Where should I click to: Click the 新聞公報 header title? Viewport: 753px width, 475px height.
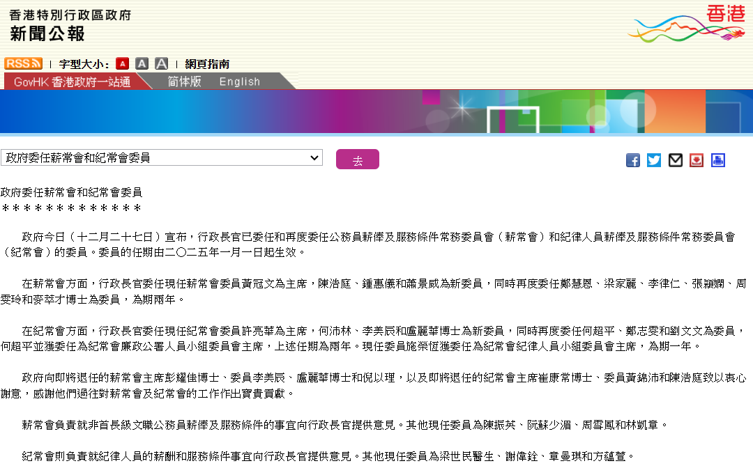[47, 33]
